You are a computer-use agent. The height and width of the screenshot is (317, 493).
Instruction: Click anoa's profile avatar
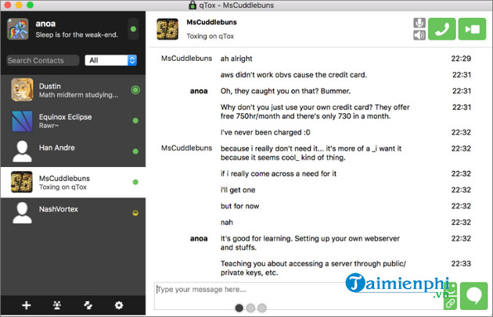click(x=19, y=30)
